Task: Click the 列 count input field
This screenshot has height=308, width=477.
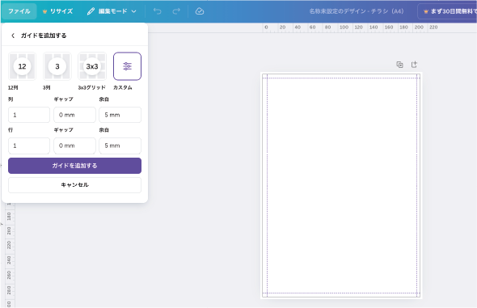Action: tap(29, 115)
